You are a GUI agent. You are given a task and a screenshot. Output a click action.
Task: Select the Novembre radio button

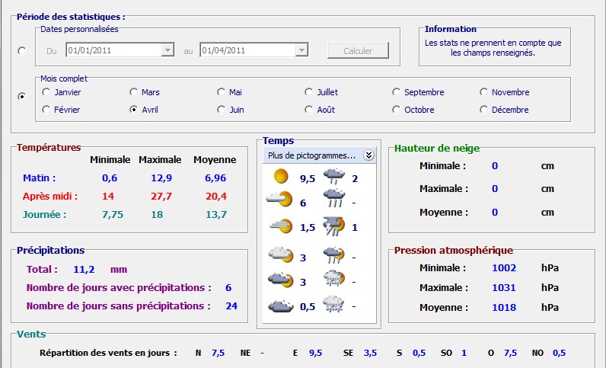click(484, 92)
